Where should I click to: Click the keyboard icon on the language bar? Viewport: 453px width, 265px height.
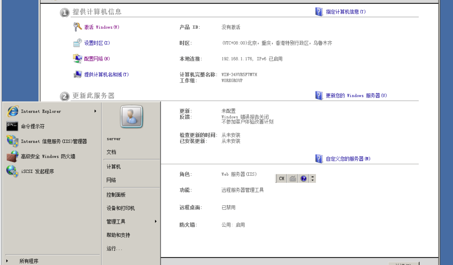pos(292,179)
